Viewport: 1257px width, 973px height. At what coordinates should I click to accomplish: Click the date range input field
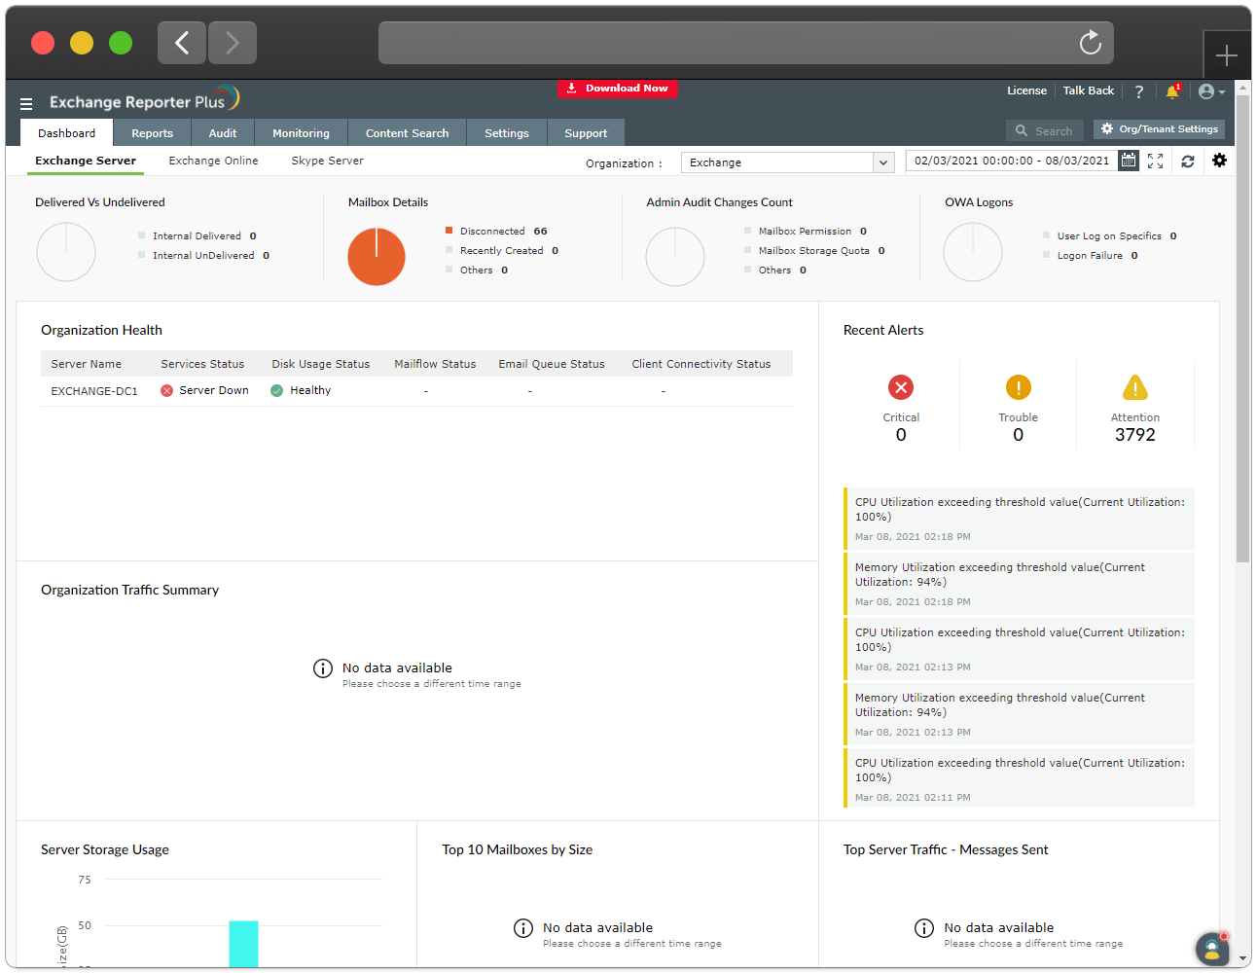tap(1011, 161)
